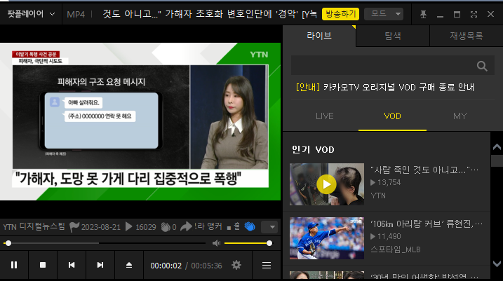
Task: Click the eject/open file icon
Action: point(129,265)
